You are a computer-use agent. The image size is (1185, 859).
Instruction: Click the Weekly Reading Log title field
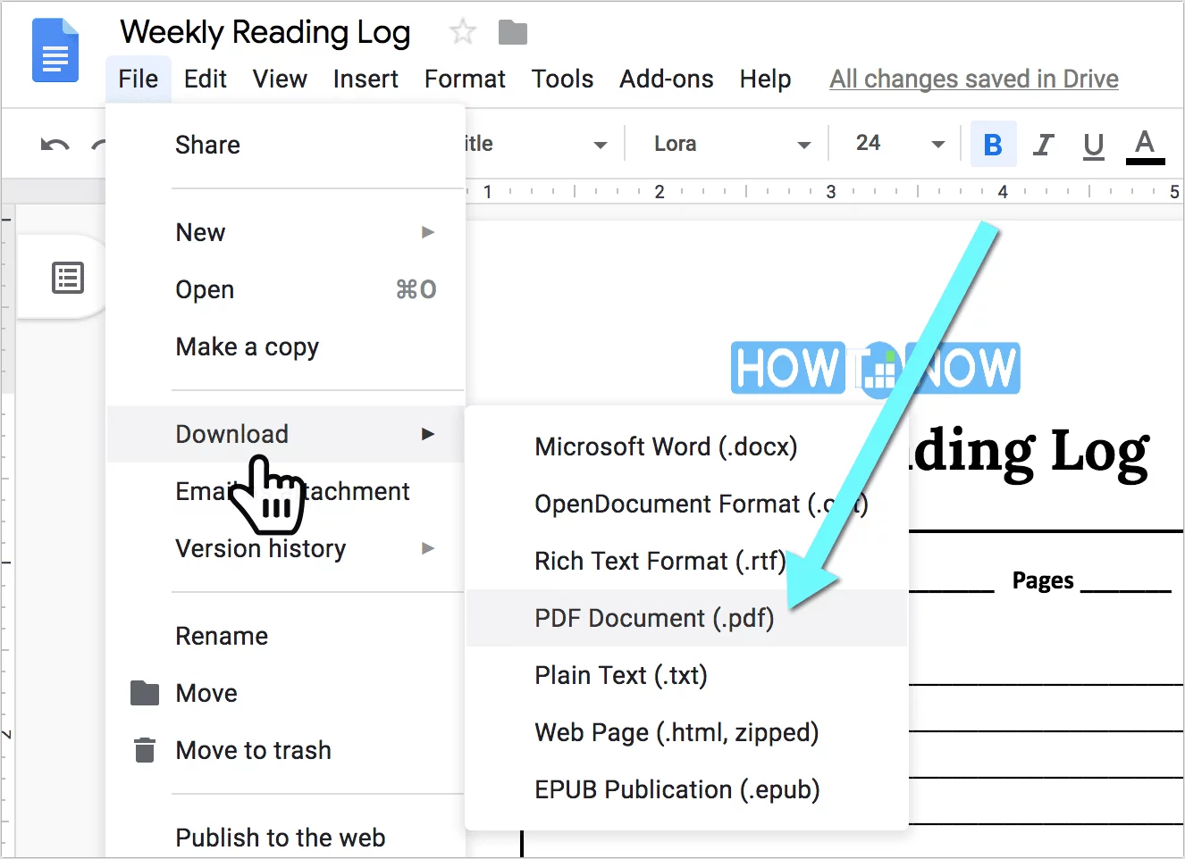pos(265,32)
